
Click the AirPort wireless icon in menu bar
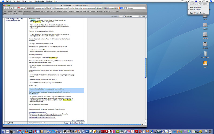click(x=182, y=1)
